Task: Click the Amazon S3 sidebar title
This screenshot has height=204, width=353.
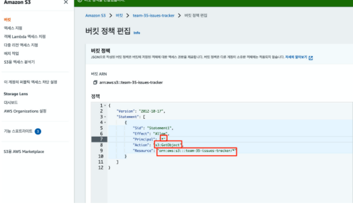Action: click(x=17, y=2)
